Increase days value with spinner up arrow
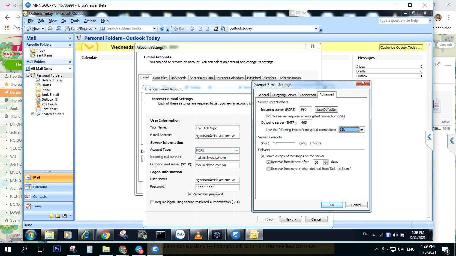Screen dimensions: 456x256 (326, 161)
